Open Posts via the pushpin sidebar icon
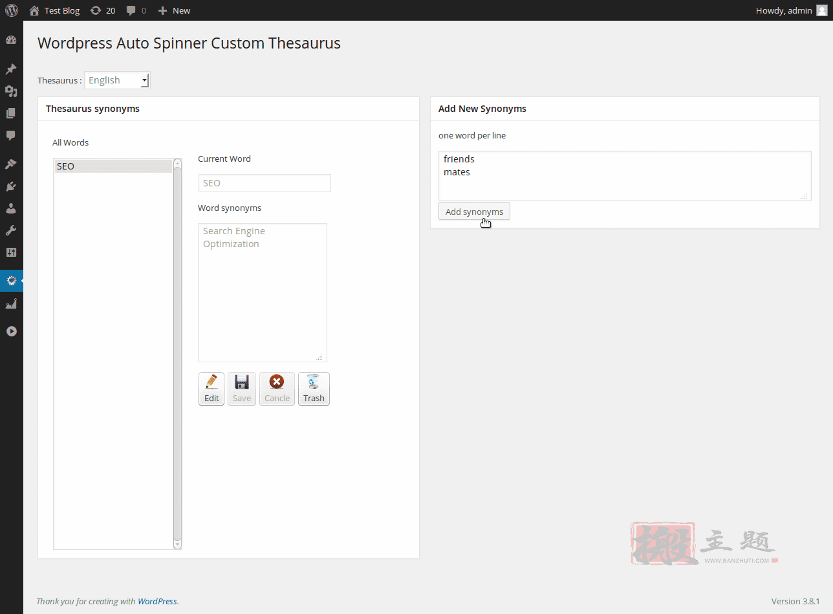Viewport: 833px width, 614px height. [x=11, y=69]
